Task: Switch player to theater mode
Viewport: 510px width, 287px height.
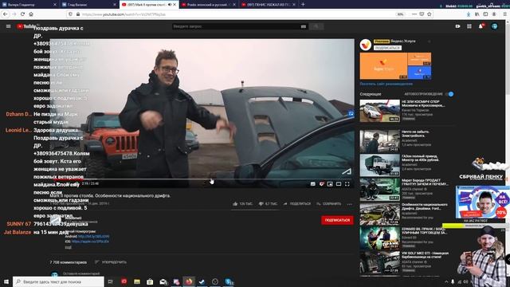Action: tap(339, 184)
